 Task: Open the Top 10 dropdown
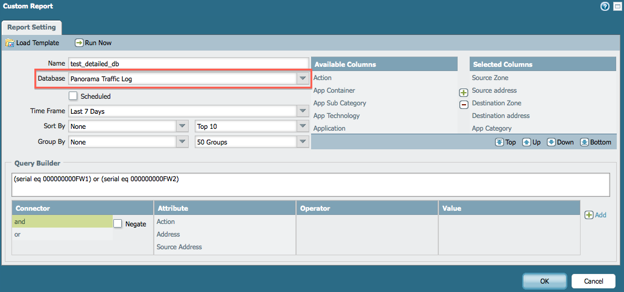coord(302,126)
